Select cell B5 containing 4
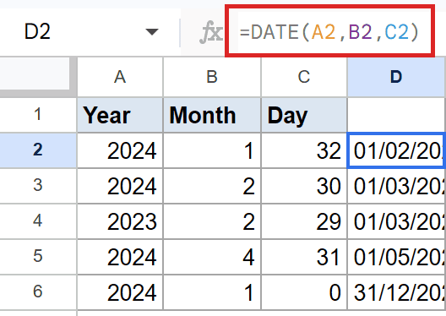 [x=212, y=257]
